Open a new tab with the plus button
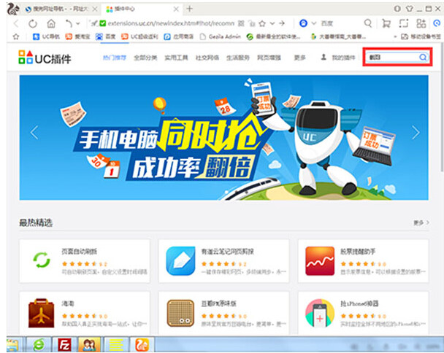This screenshot has height=353, width=444. 189,9
